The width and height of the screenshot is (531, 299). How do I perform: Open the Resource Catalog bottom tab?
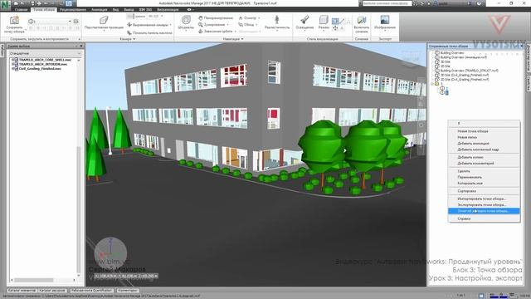pos(52,291)
